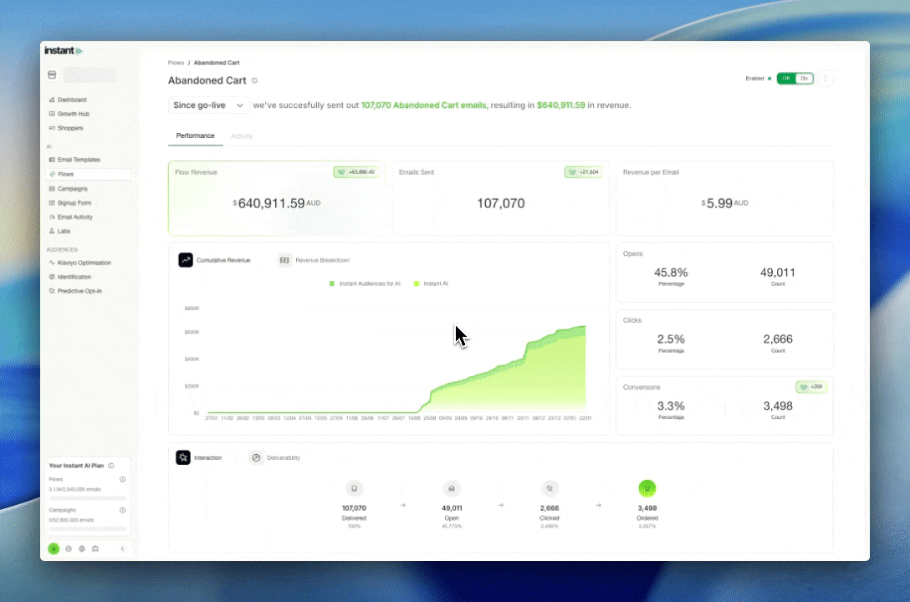Open Email Activity from the sidebar
The width and height of the screenshot is (910, 602).
pyautogui.click(x=75, y=217)
